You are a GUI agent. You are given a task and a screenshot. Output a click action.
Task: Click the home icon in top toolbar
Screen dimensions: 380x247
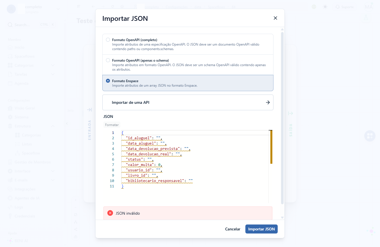(x=122, y=7)
